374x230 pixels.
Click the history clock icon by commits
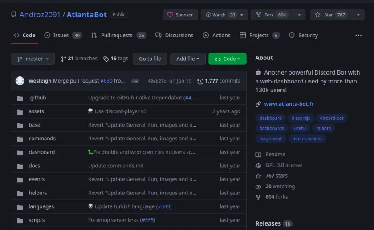200,81
